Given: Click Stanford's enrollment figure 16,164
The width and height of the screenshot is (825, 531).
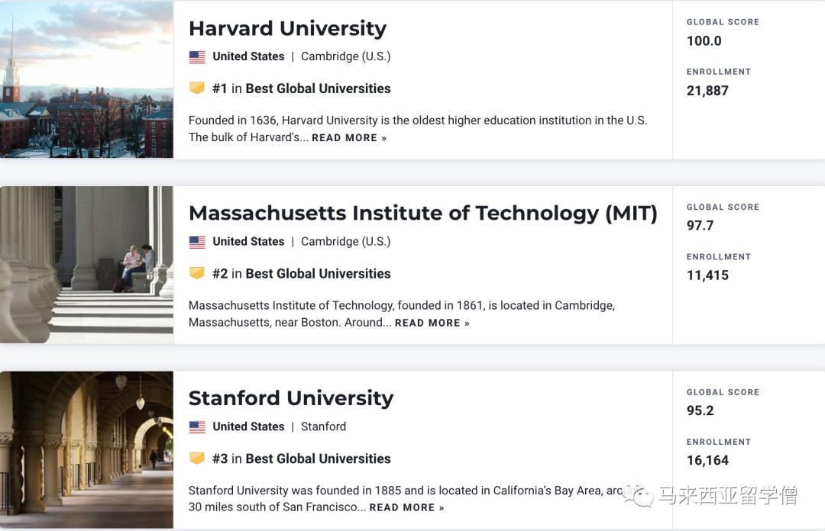Looking at the screenshot, I should click(707, 460).
